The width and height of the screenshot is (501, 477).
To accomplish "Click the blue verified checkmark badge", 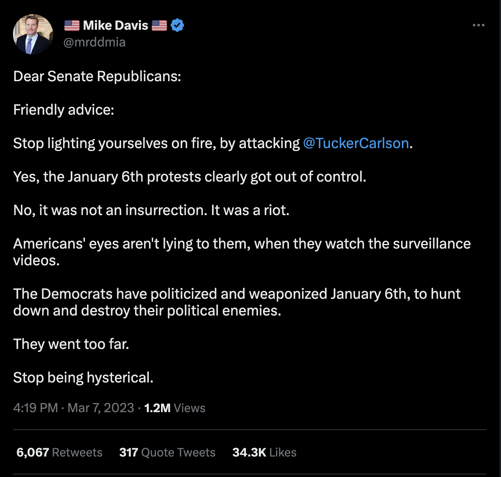I will pos(178,26).
